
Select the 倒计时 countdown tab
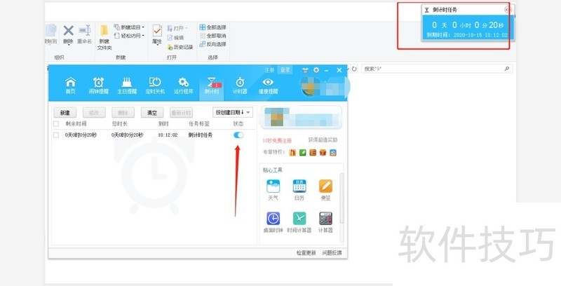(x=212, y=86)
